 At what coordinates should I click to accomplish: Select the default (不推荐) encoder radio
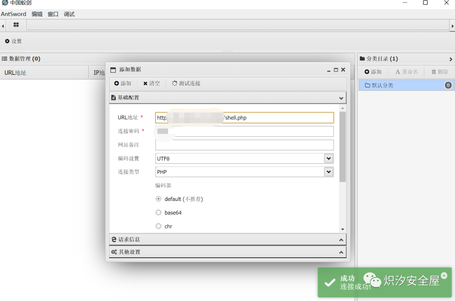pos(158,199)
